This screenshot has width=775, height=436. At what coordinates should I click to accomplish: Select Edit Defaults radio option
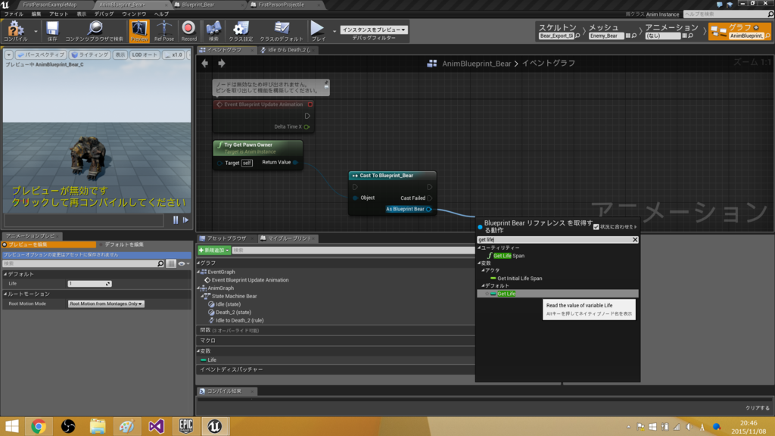pyautogui.click(x=121, y=244)
